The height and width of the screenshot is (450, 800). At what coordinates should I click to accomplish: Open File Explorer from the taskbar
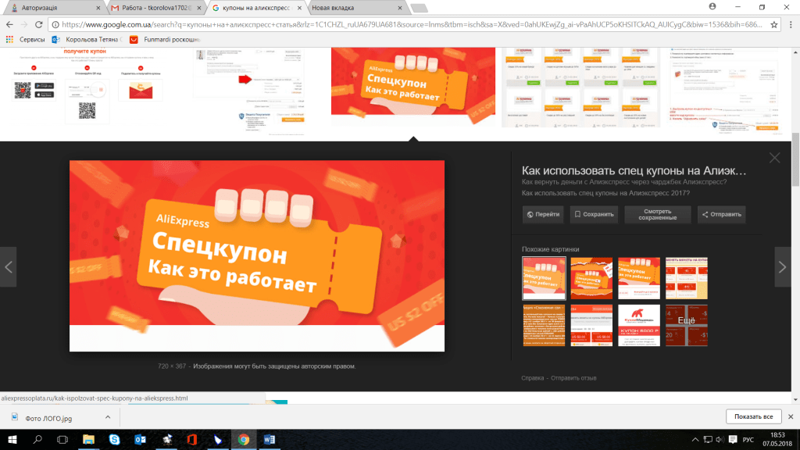coord(88,440)
